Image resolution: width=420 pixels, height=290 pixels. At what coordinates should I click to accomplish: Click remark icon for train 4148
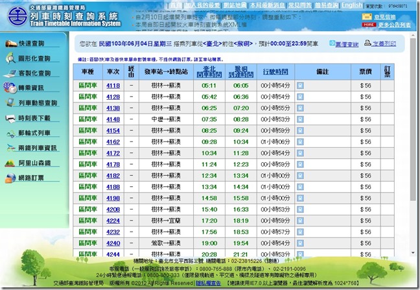(x=301, y=119)
